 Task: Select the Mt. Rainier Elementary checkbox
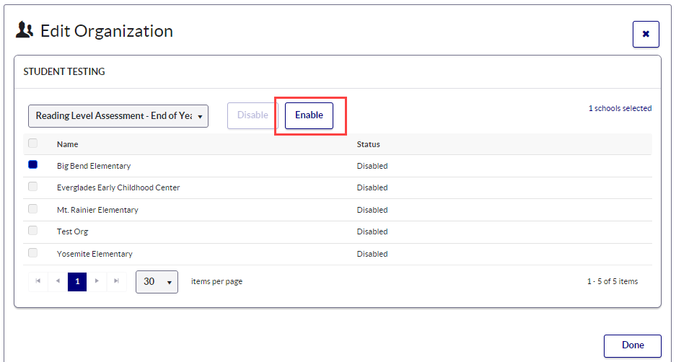(x=32, y=209)
